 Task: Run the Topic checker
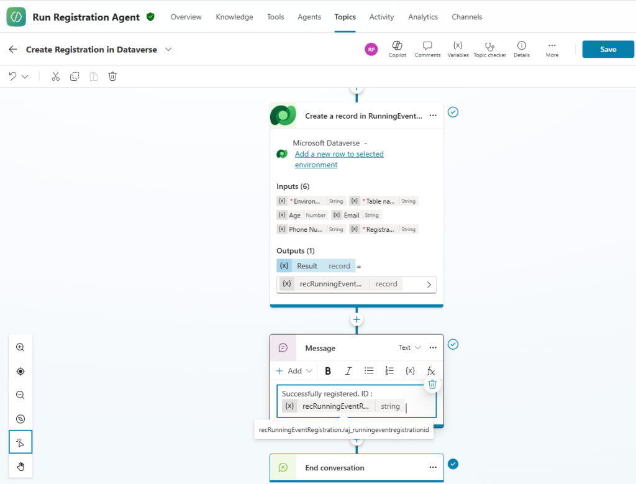pyautogui.click(x=489, y=47)
